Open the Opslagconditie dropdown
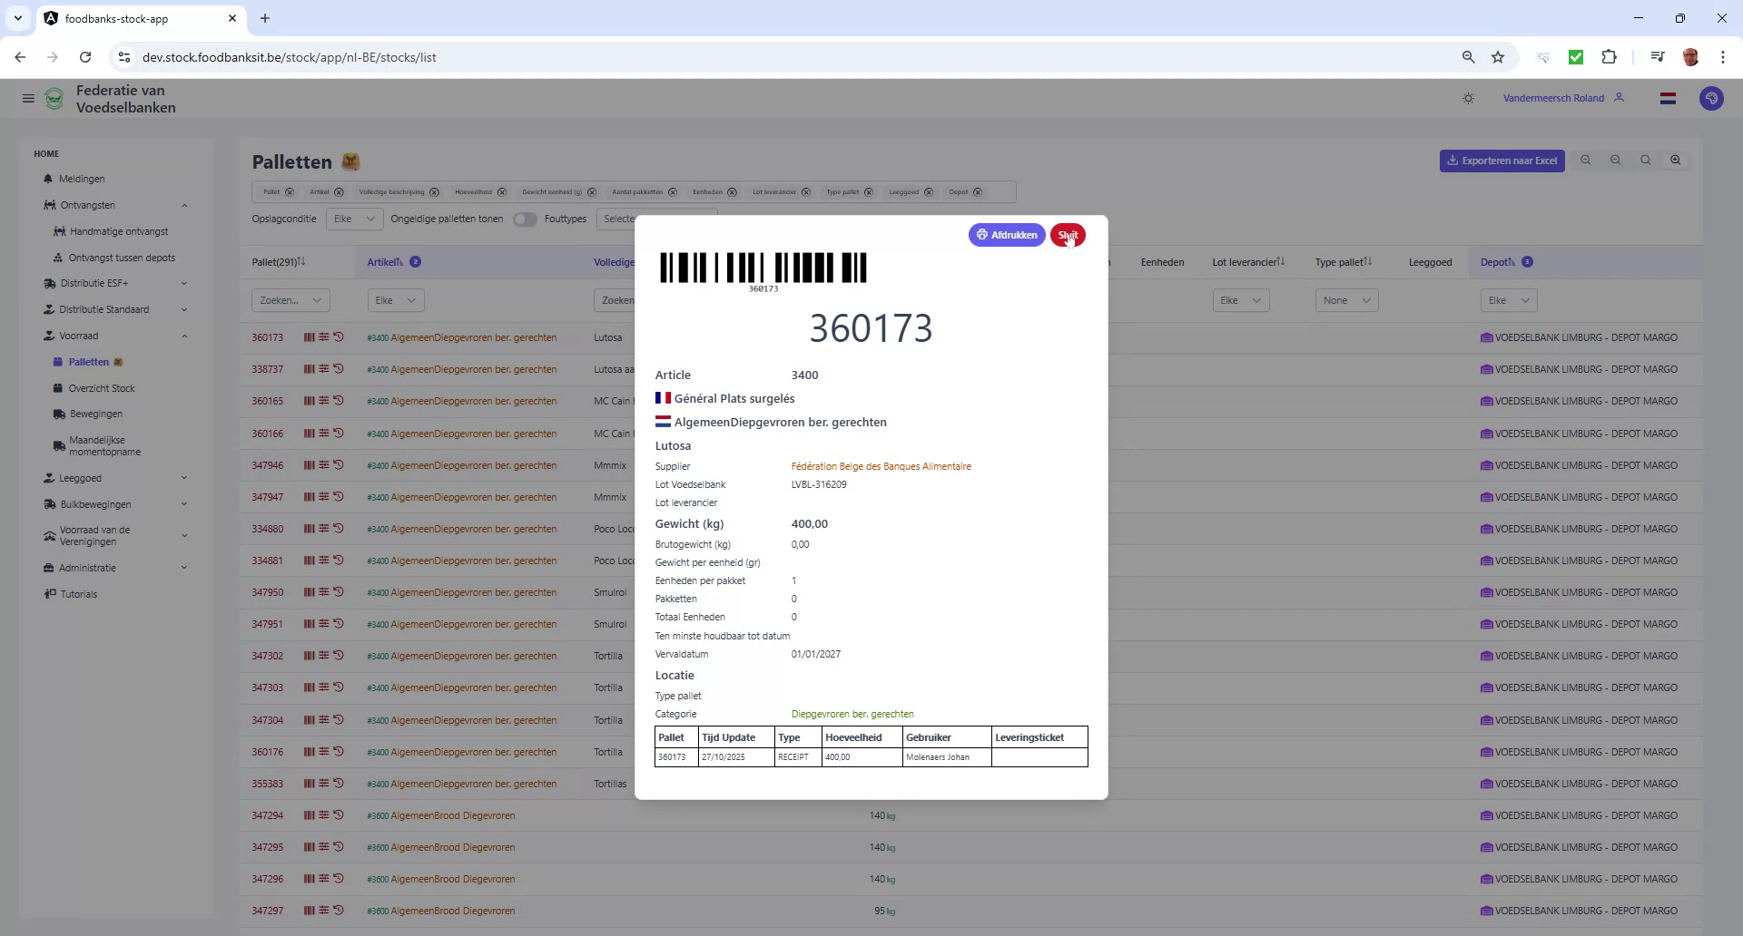 [353, 219]
